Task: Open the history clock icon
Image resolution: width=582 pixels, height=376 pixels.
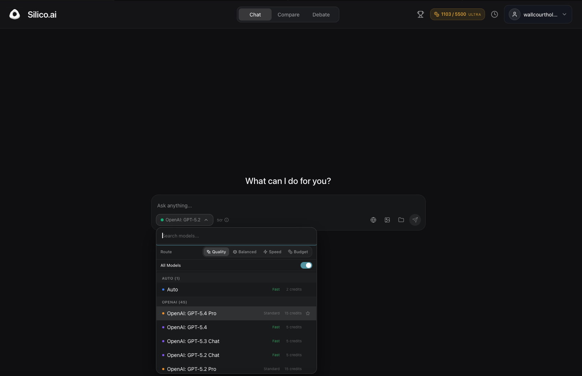Action: 495,14
